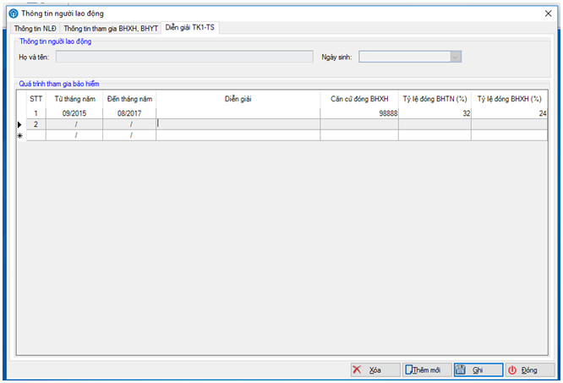Select the Diễn giải TK1-TS tab
This screenshot has width=563, height=383.
coord(190,28)
